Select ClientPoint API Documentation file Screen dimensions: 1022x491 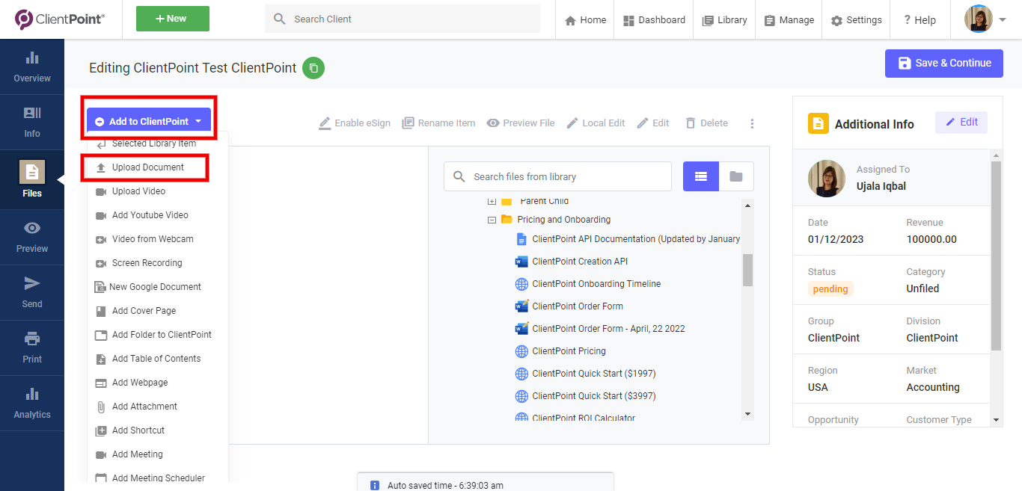tap(628, 239)
